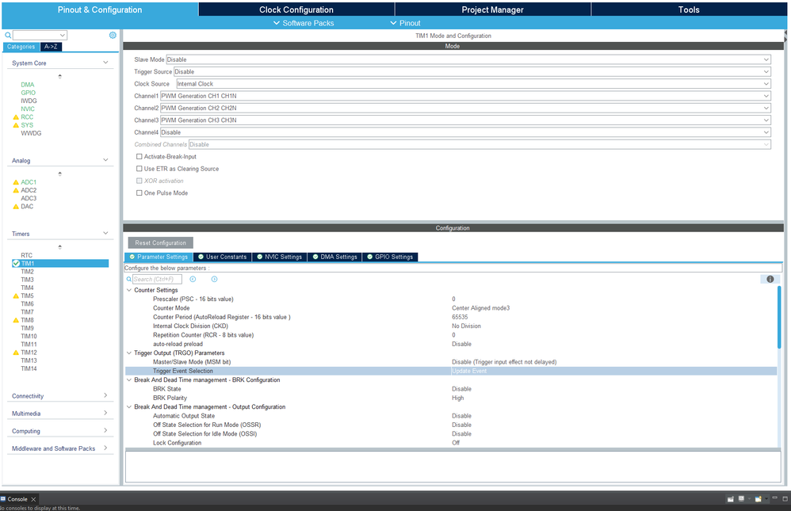791x511 pixels.
Task: Open the Software Packs menu
Action: coord(304,23)
